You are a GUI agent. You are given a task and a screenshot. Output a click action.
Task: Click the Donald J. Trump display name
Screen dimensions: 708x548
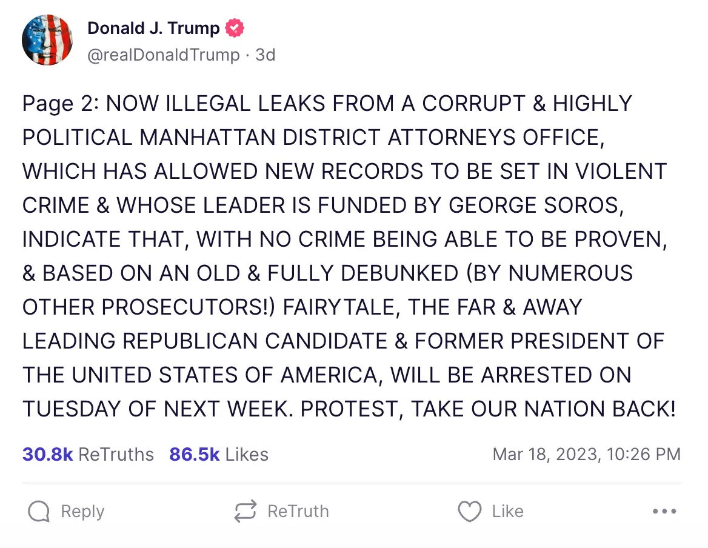pyautogui.click(x=153, y=28)
